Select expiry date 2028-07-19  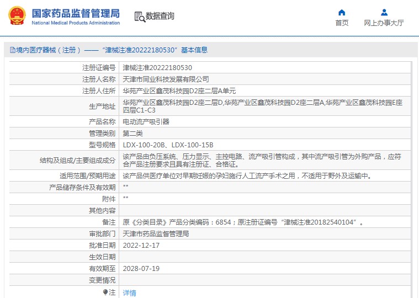(x=141, y=269)
